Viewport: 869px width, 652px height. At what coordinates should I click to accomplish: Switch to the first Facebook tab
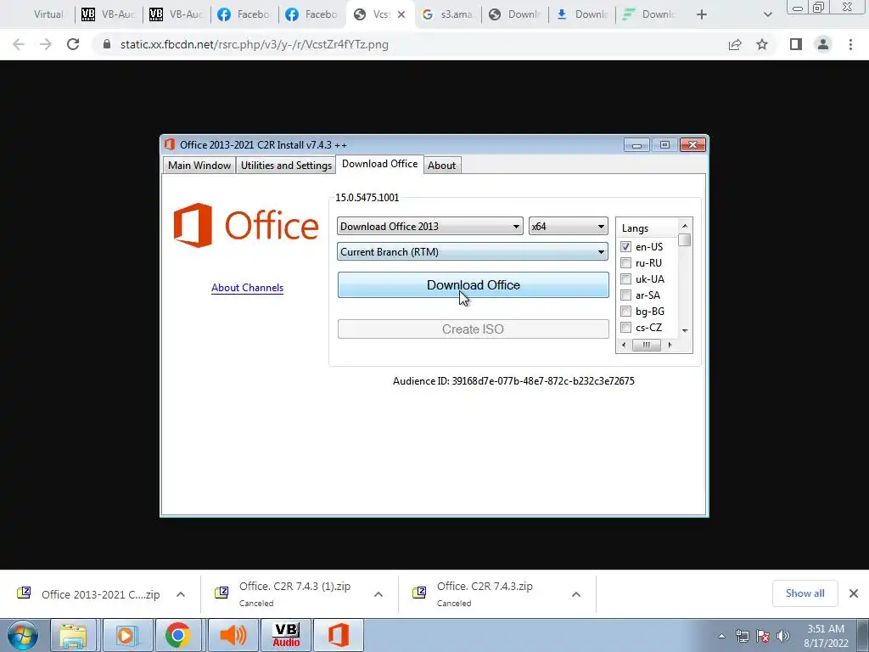pyautogui.click(x=244, y=14)
